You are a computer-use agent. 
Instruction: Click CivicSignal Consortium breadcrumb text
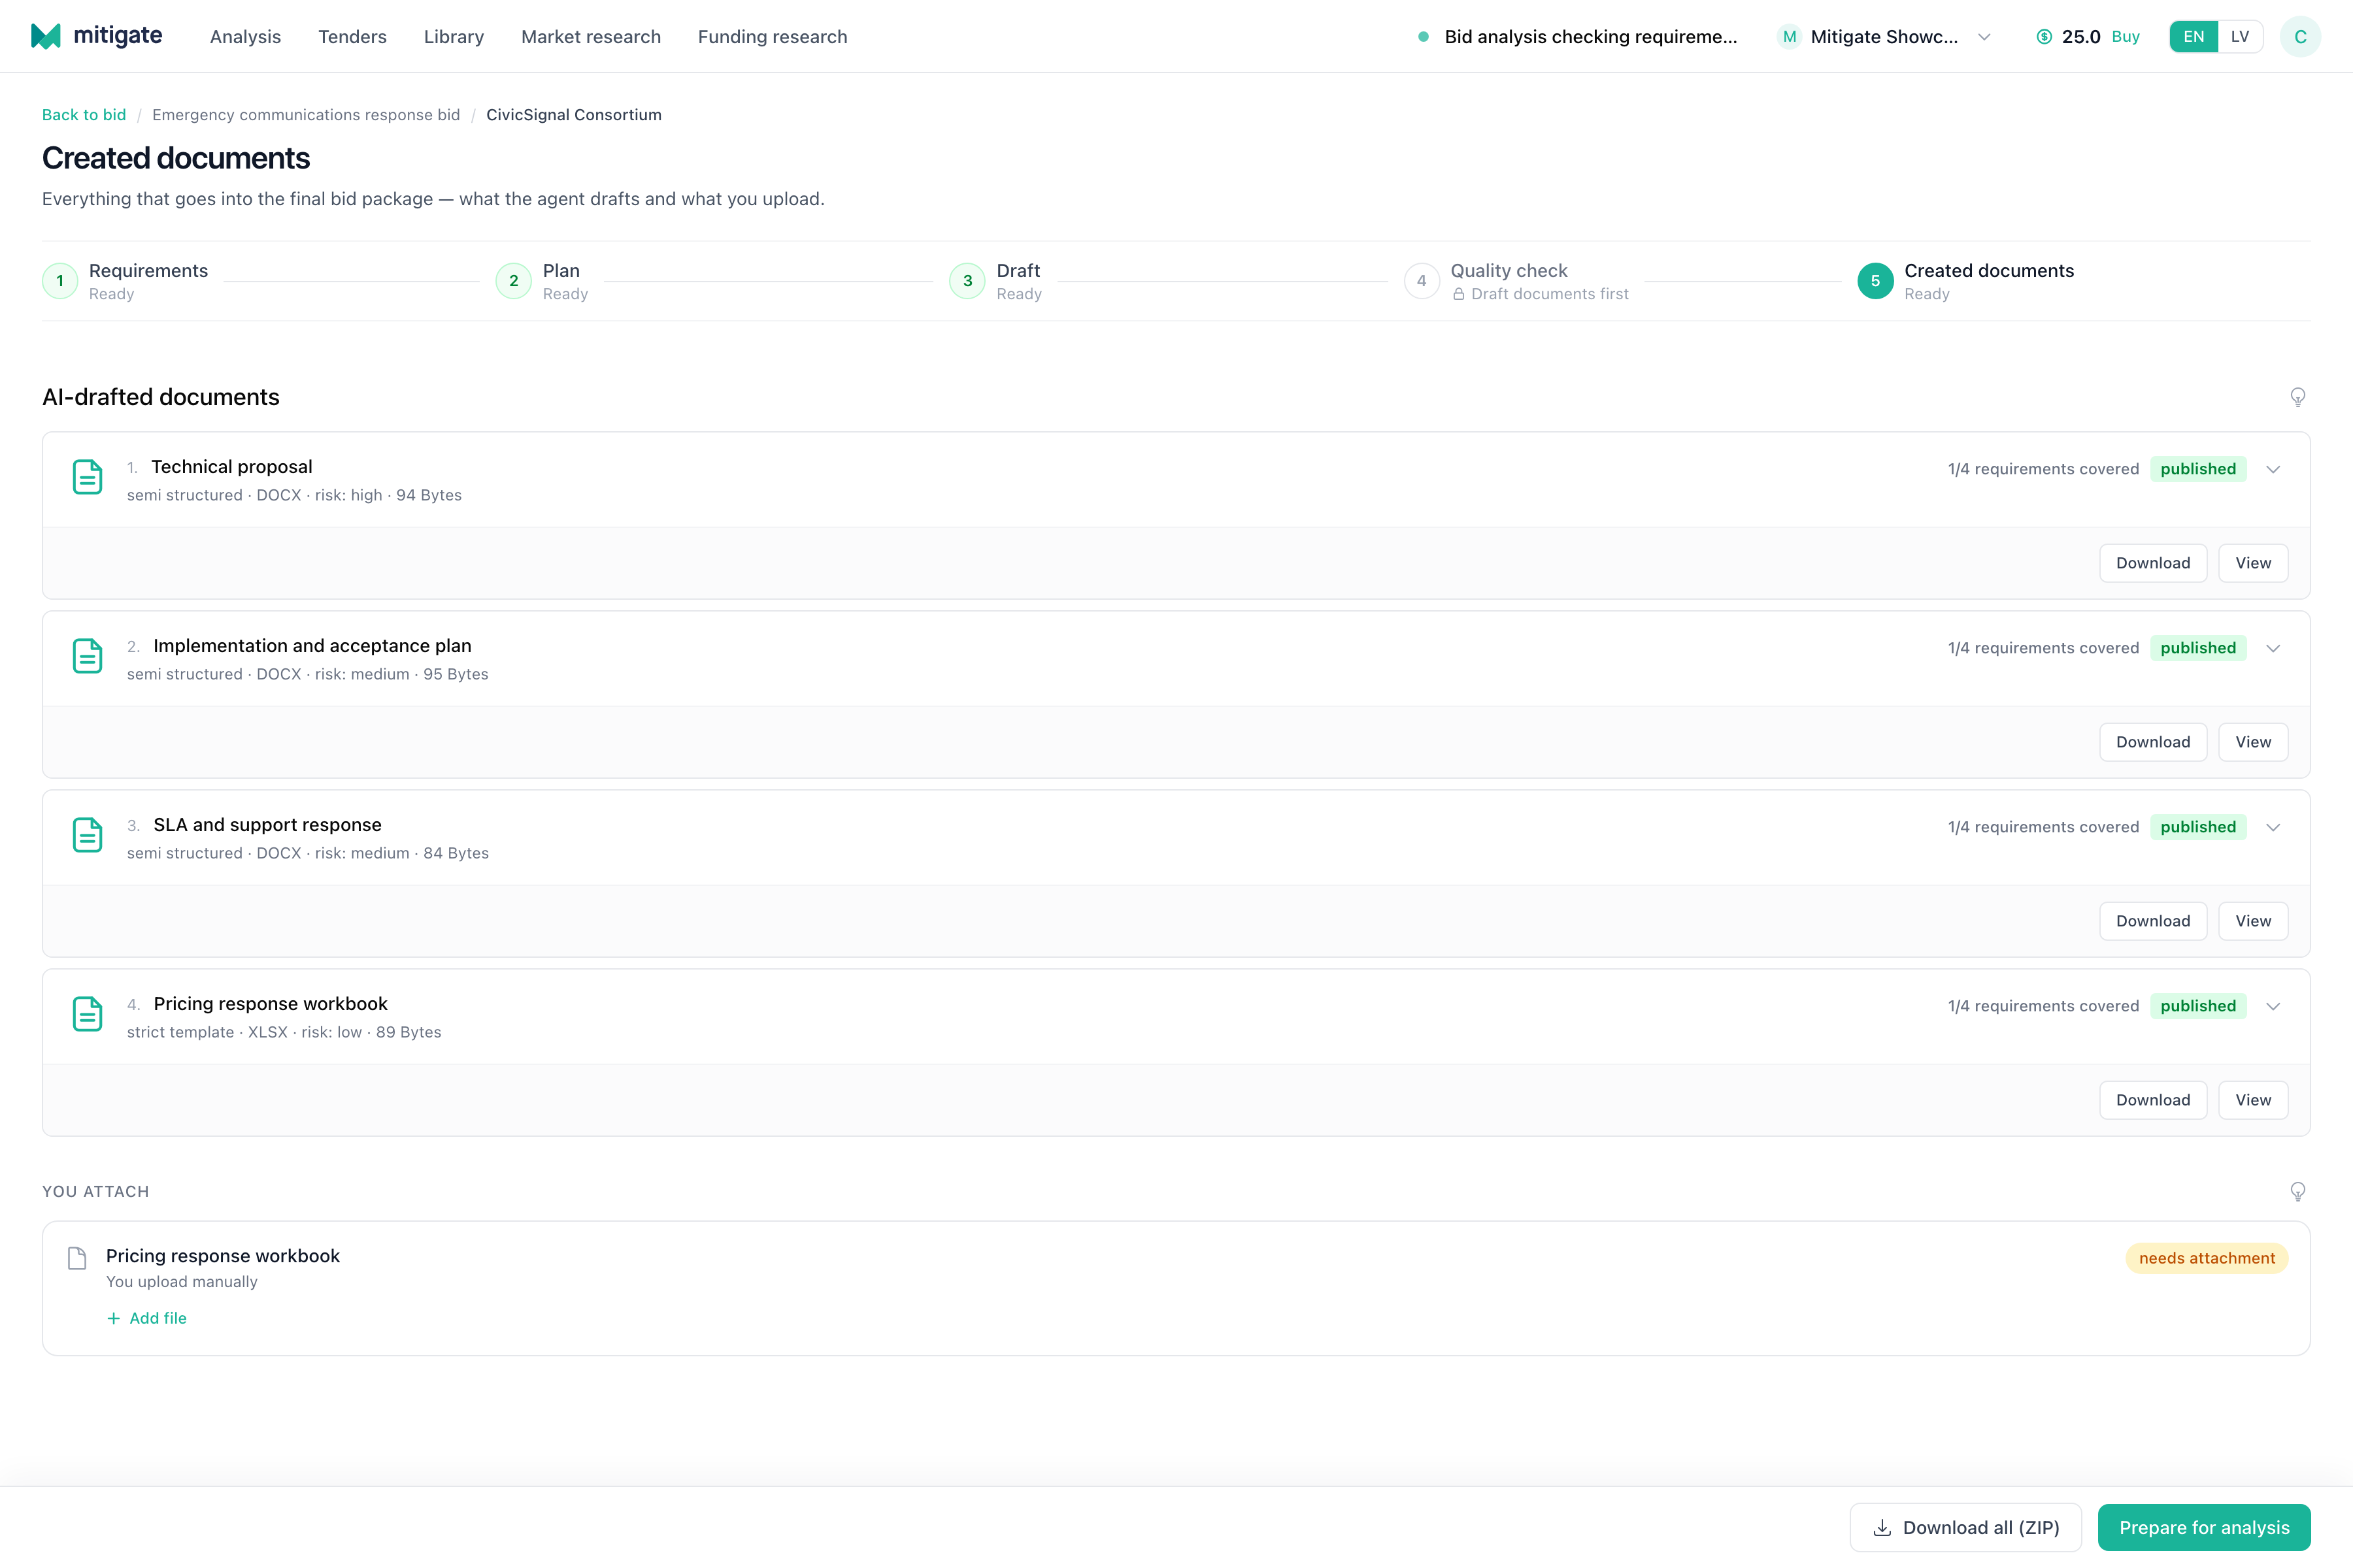(573, 115)
